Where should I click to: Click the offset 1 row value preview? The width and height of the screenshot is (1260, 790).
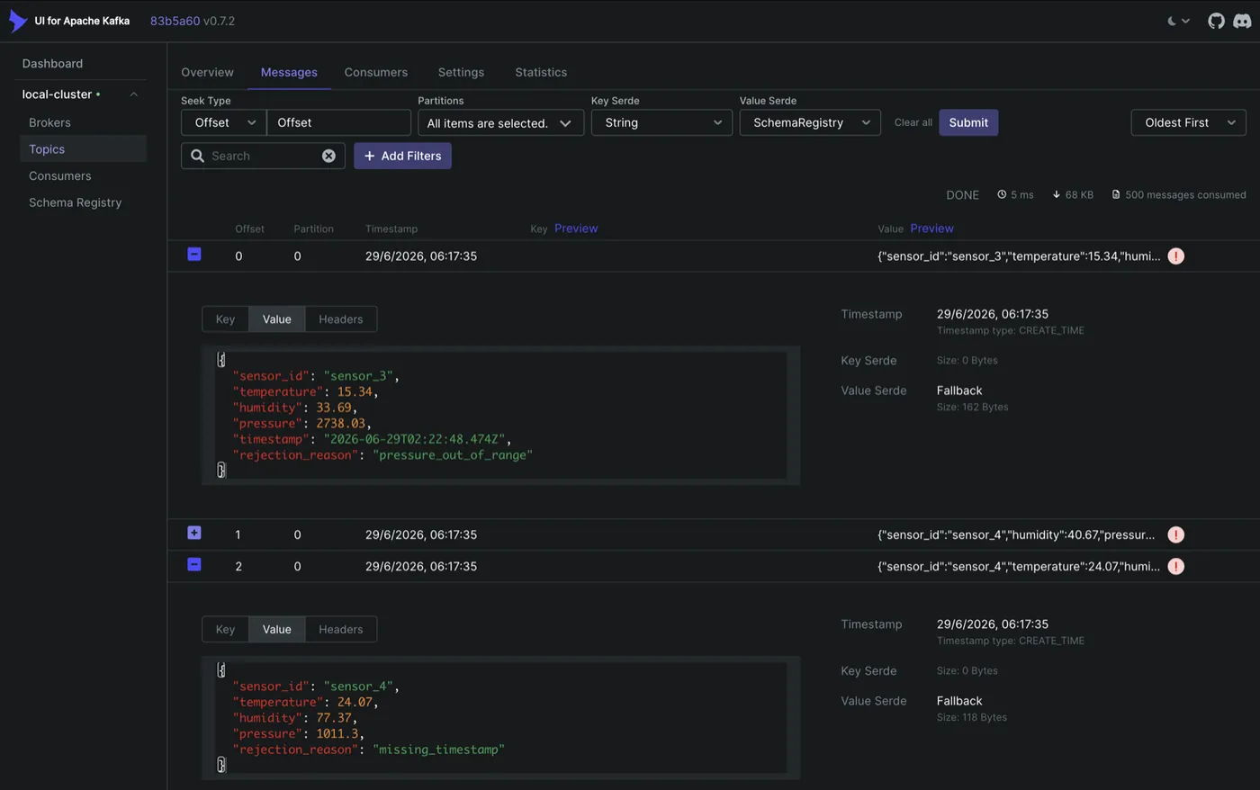[1016, 534]
